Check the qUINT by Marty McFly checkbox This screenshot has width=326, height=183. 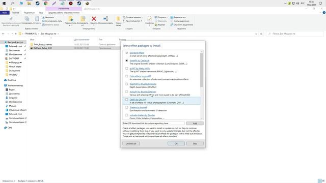[x=127, y=68]
